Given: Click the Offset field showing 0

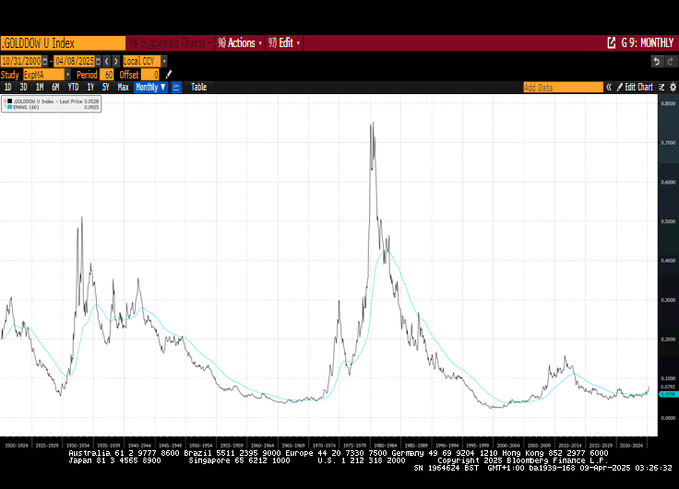Looking at the screenshot, I should click(x=150, y=75).
